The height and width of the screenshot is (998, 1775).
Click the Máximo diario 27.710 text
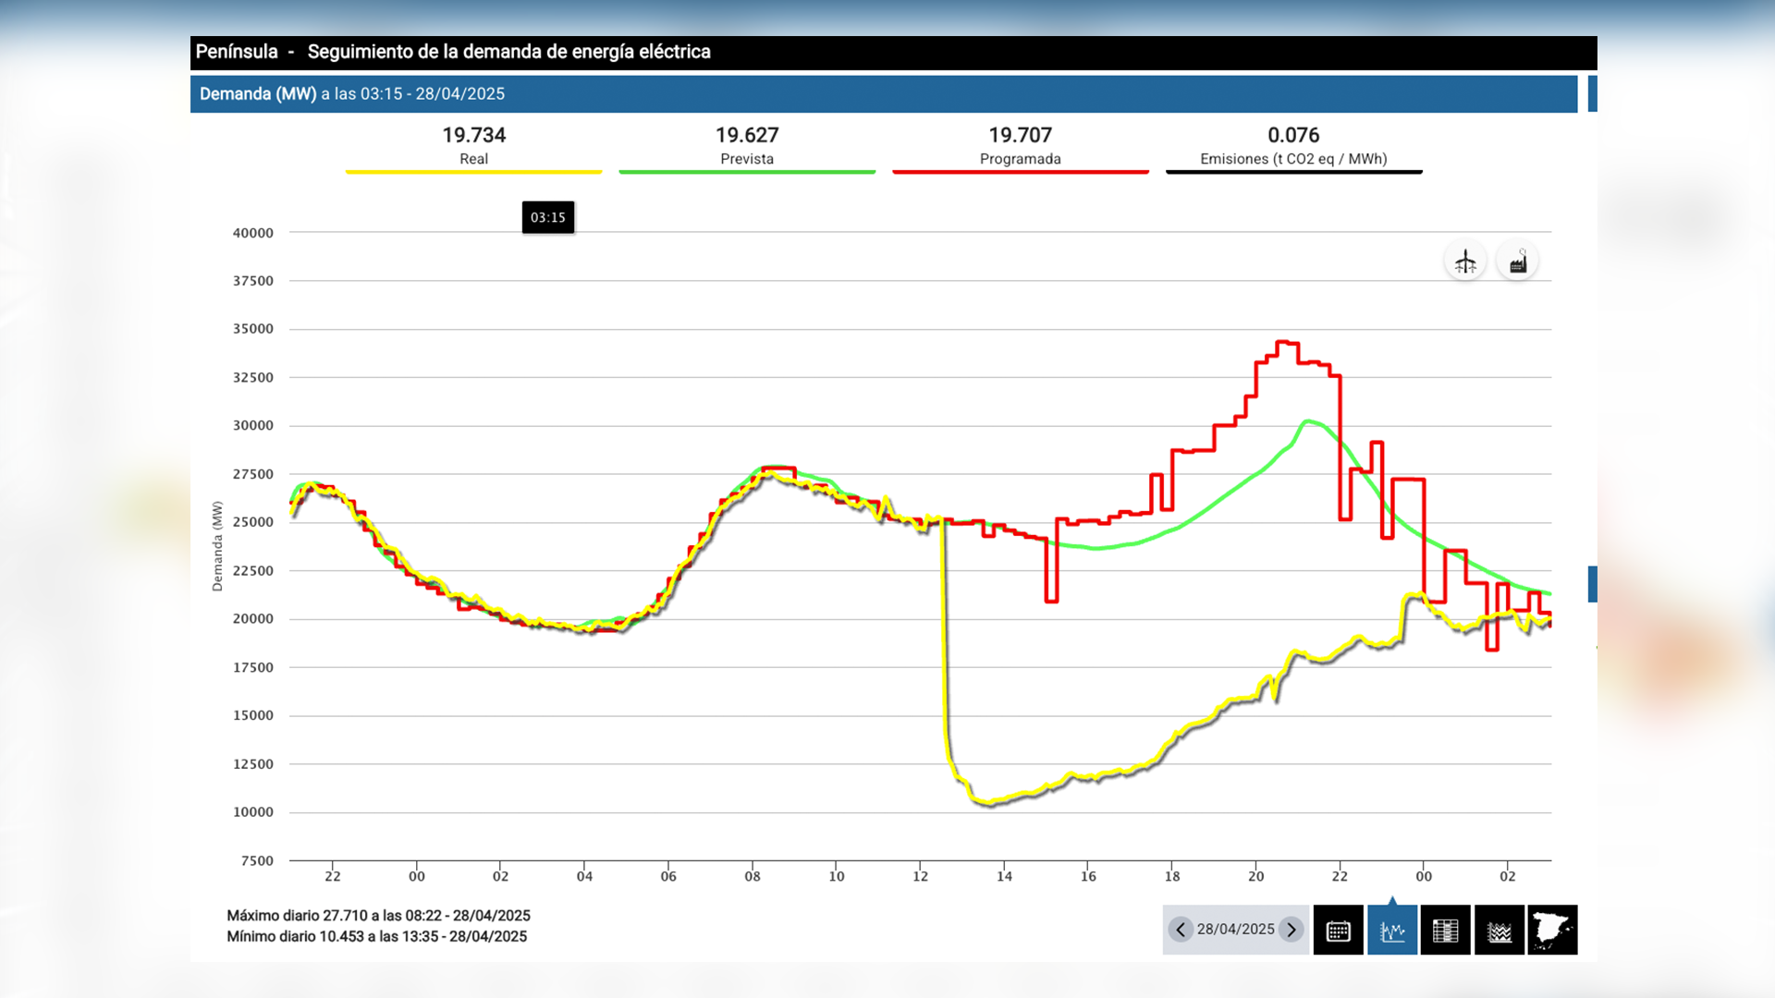(x=378, y=916)
